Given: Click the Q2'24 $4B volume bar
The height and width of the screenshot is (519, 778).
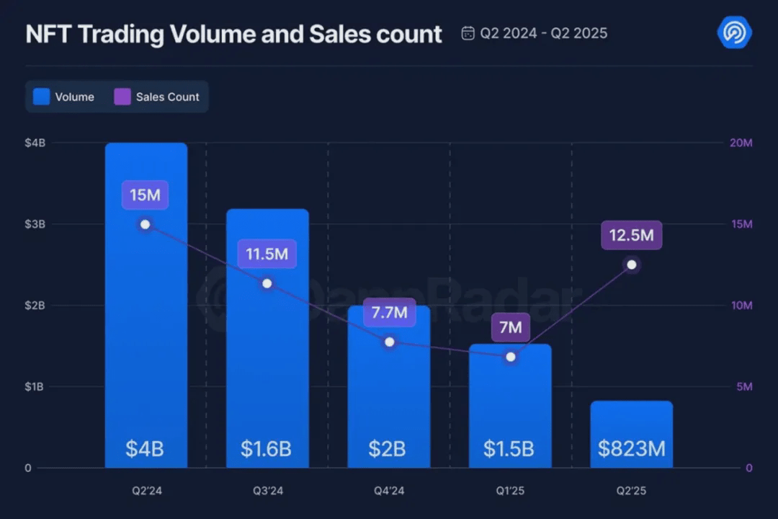Looking at the screenshot, I should click(x=146, y=324).
